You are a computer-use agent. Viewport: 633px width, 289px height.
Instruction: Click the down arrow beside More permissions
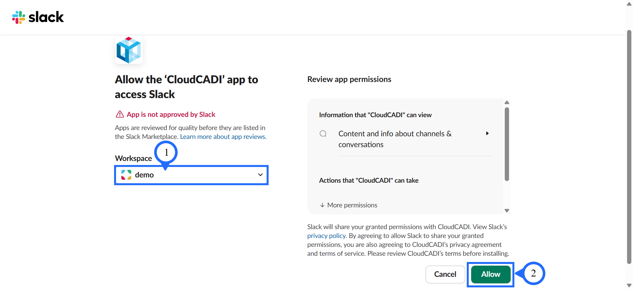tap(322, 205)
